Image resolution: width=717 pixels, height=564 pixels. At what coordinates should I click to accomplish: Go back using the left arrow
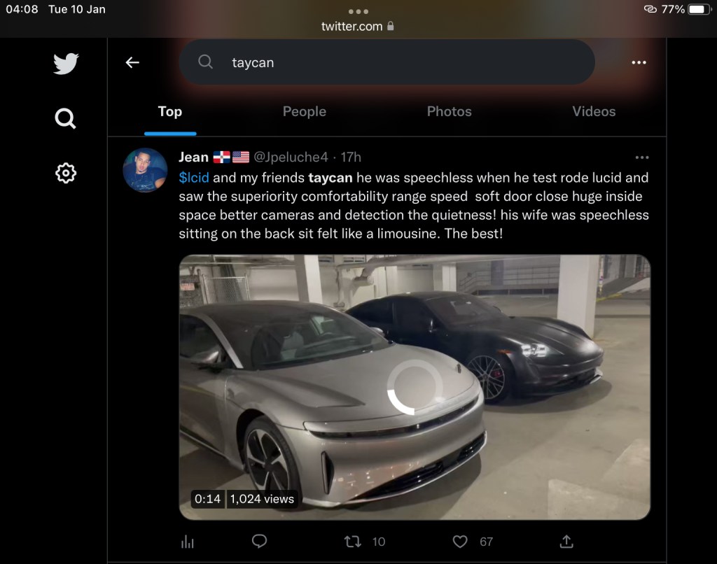(132, 62)
